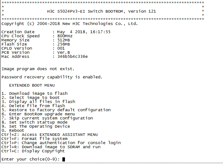Click the cursor after "Enter your choice(0-9):"
Screen dimensions: 223x164
[64, 159]
